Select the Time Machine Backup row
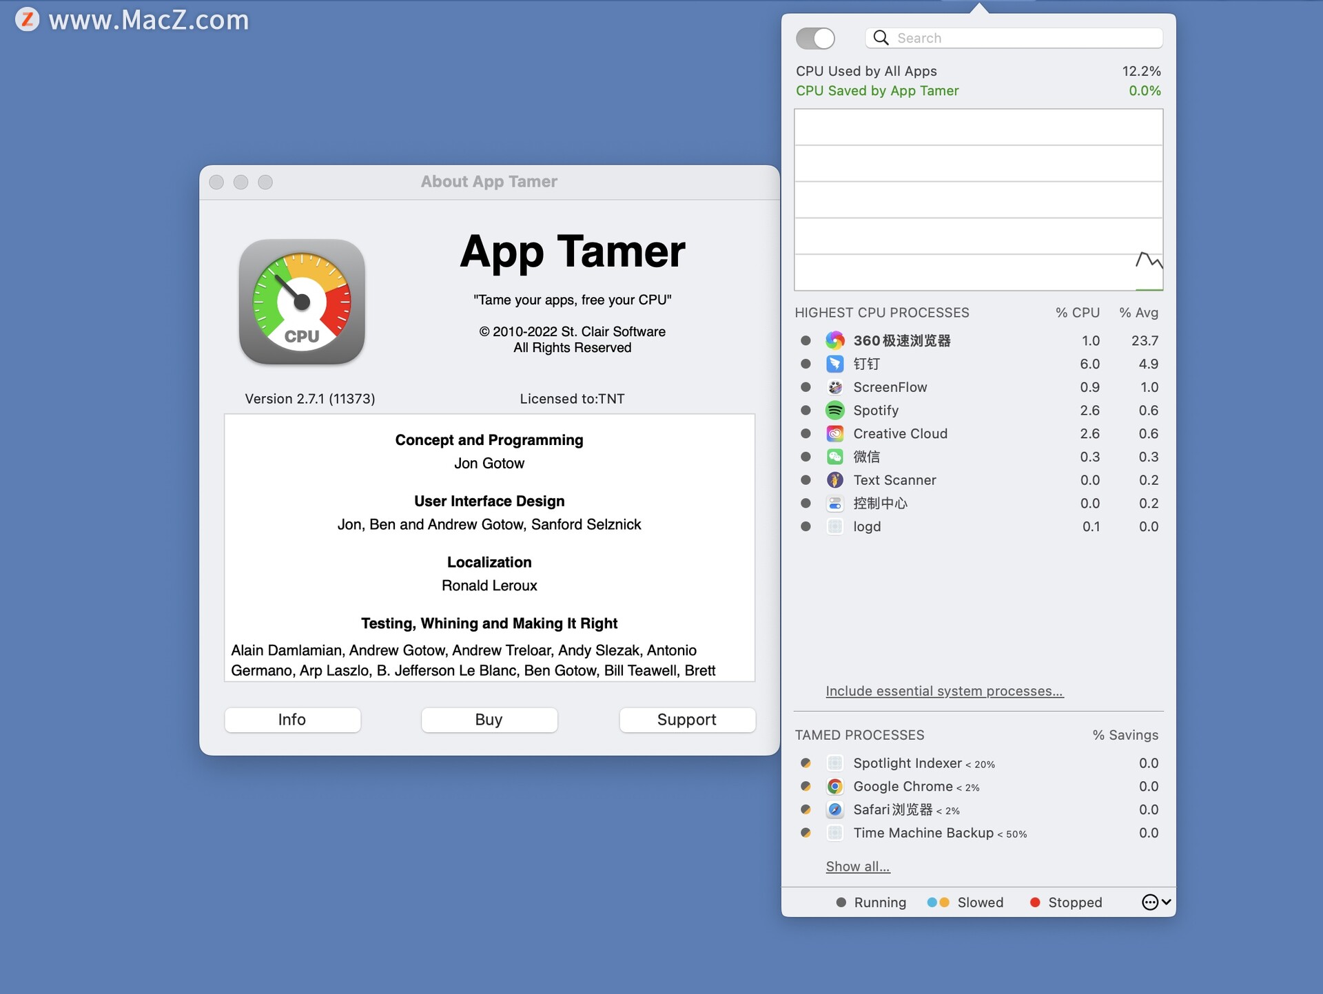Viewport: 1323px width, 994px height. (x=923, y=833)
